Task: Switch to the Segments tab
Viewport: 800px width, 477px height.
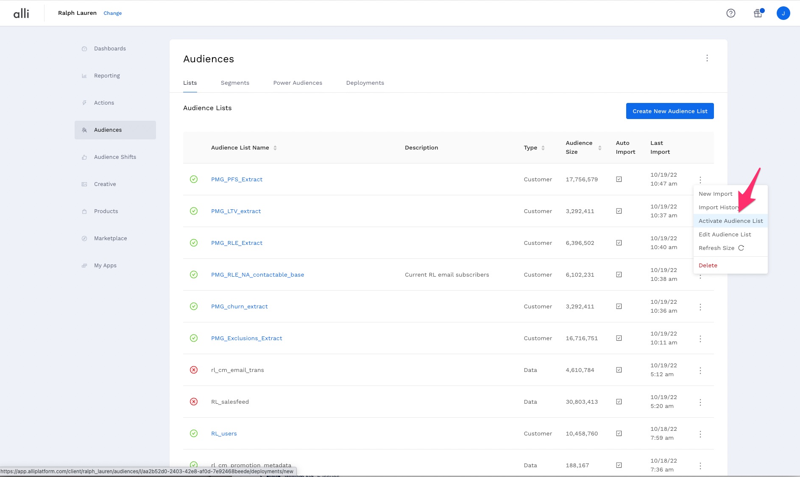Action: [x=235, y=83]
